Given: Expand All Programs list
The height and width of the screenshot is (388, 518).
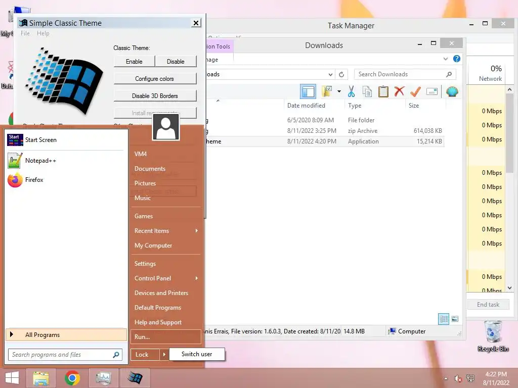Looking at the screenshot, I should coord(66,335).
